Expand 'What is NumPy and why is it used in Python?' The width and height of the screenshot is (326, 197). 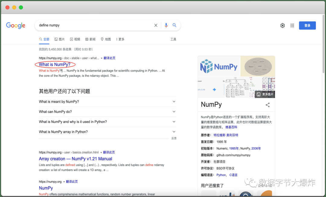(x=107, y=122)
